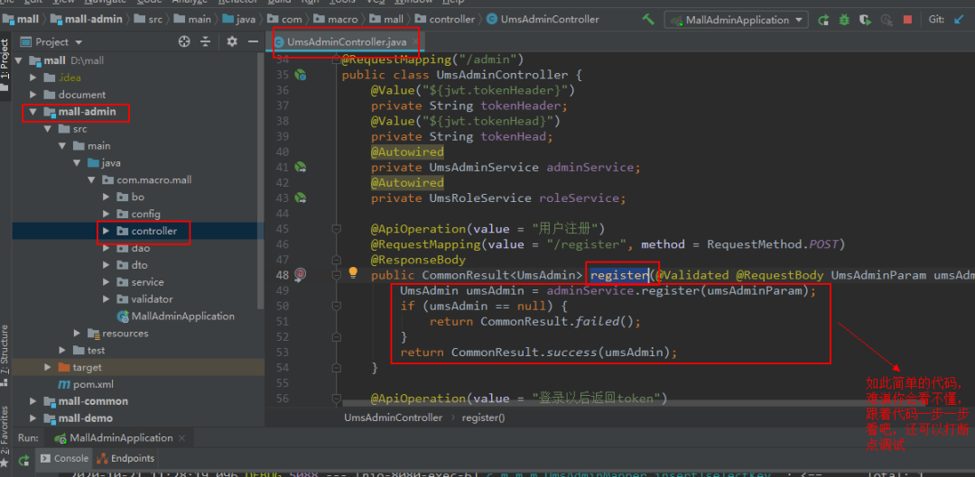The width and height of the screenshot is (975, 477).
Task: Rerun MallAdminApplication from the main toolbar
Action: tap(823, 20)
